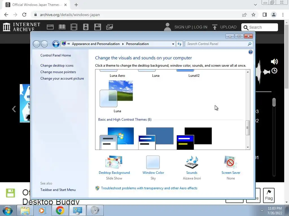Open the Internet Archive web icon
This screenshot has width=289, height=216.
[50, 27]
